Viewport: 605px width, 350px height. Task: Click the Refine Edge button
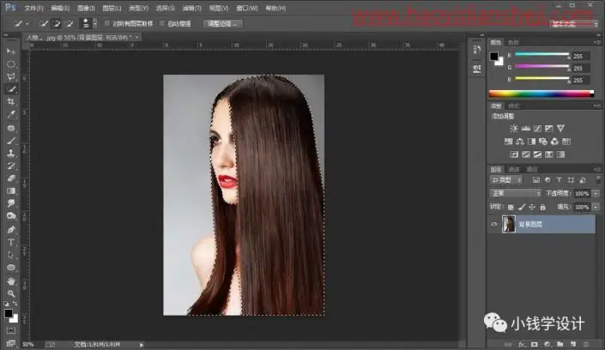(x=222, y=24)
